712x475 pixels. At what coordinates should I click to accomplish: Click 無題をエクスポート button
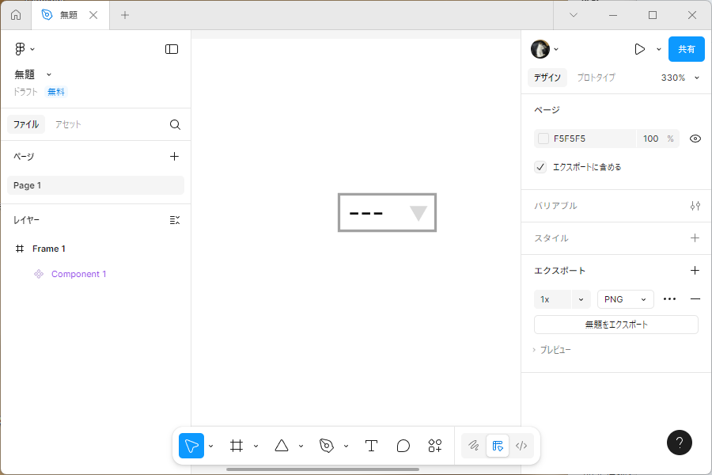pos(615,325)
